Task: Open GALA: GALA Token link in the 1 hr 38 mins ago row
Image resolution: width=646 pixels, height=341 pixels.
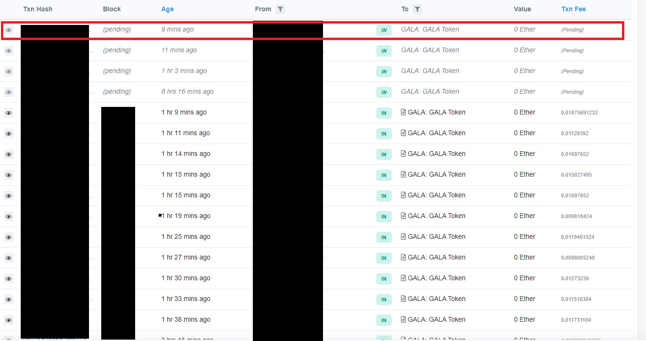Action: (x=436, y=319)
